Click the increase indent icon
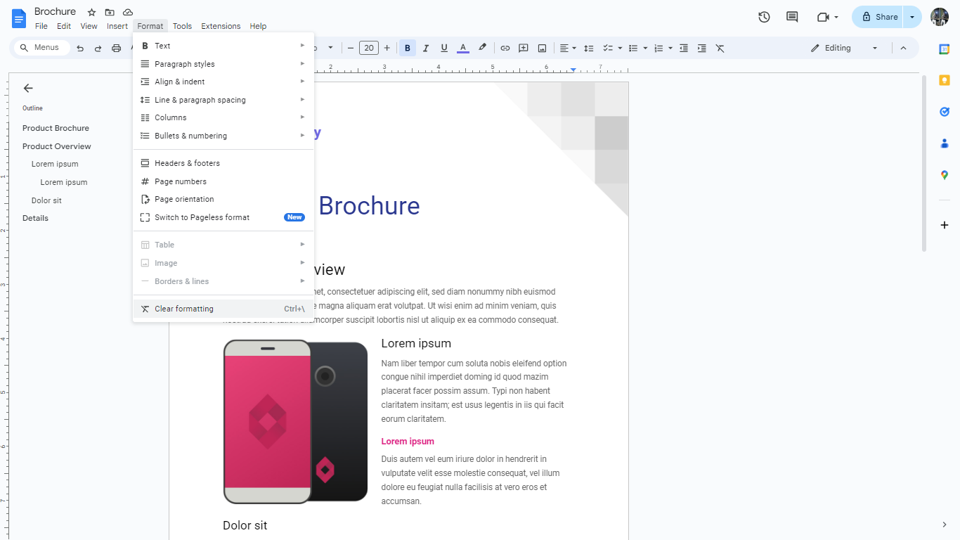Viewport: 960px width, 540px height. tap(702, 48)
